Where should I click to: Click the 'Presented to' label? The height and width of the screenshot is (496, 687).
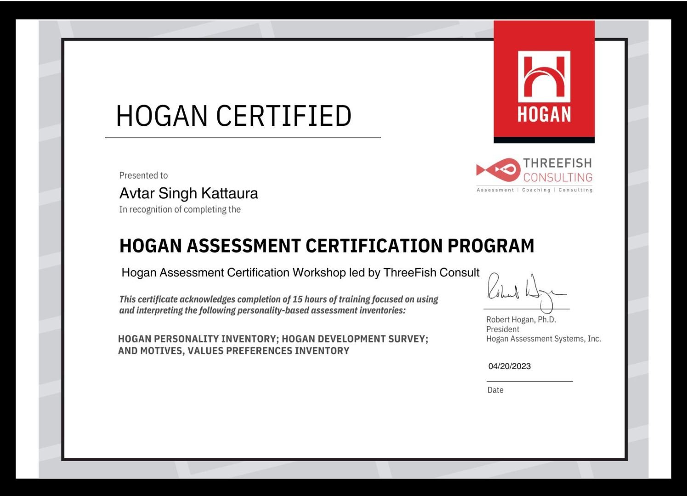tap(143, 175)
